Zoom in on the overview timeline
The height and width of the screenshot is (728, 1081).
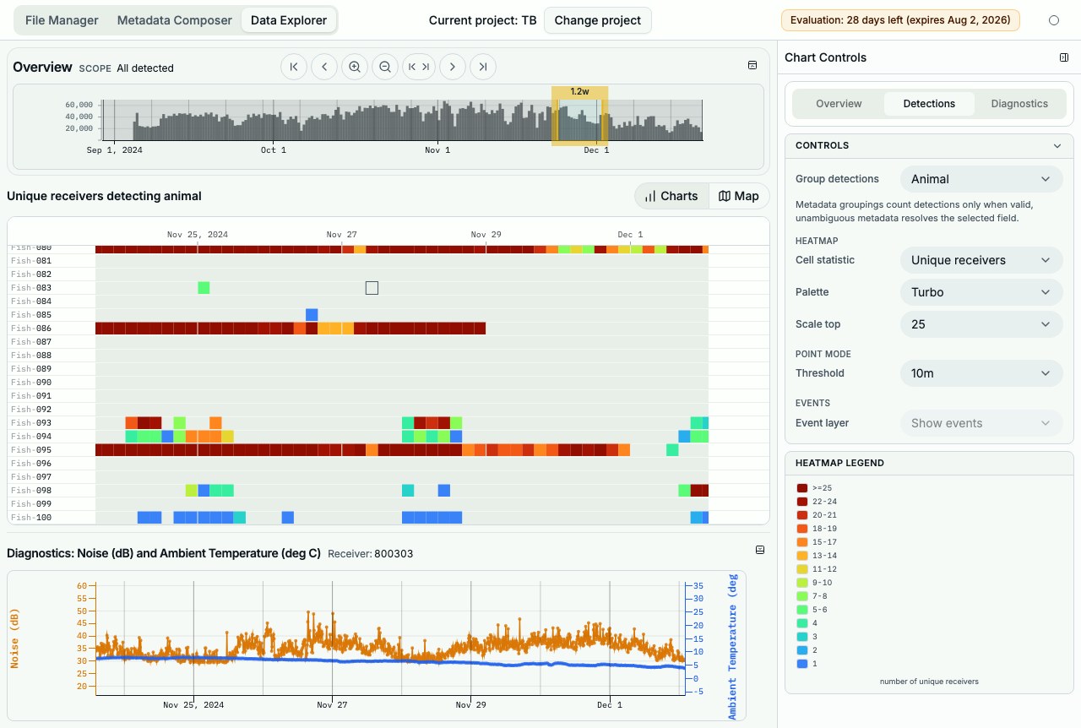pos(355,67)
